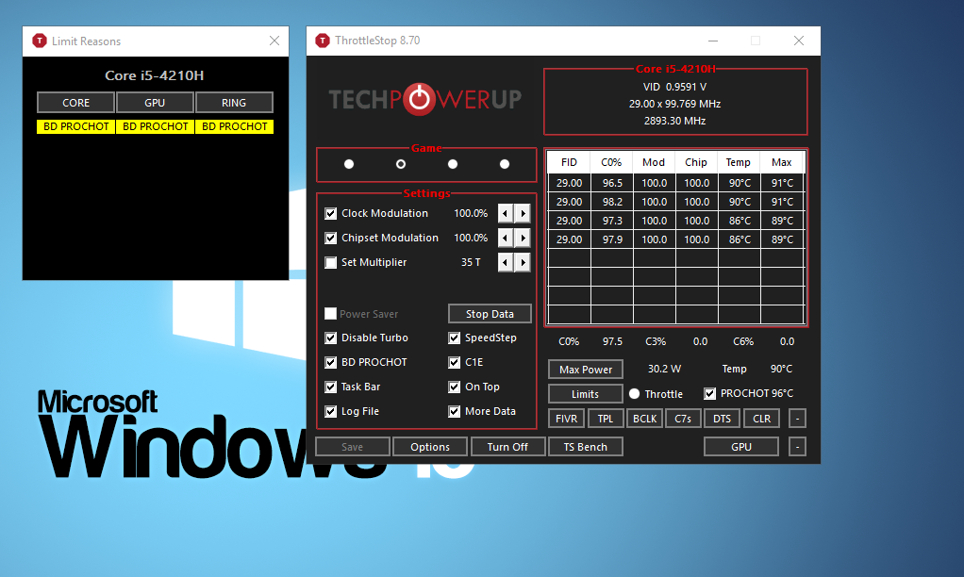Click minus button next to GPU
964x577 pixels.
point(797,447)
